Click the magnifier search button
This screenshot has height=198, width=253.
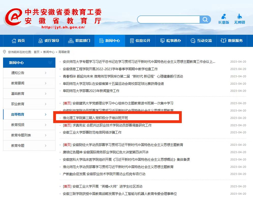pyautogui.click(x=205, y=20)
